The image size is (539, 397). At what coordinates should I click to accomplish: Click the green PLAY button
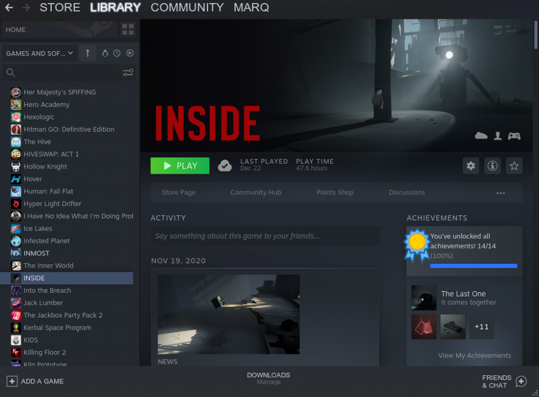(x=180, y=166)
